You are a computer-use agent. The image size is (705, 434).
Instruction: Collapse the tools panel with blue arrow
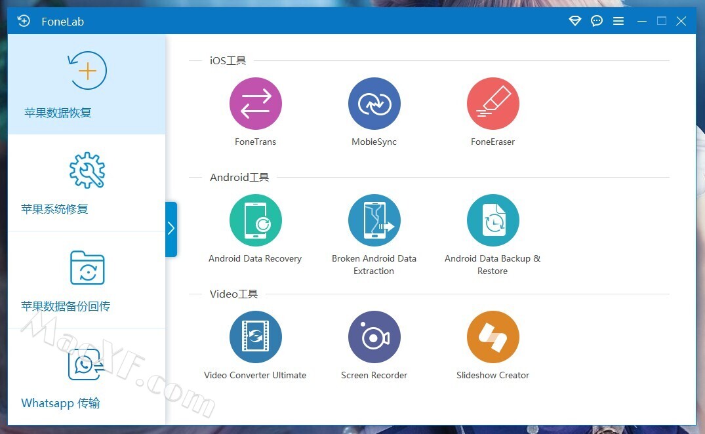tap(171, 229)
